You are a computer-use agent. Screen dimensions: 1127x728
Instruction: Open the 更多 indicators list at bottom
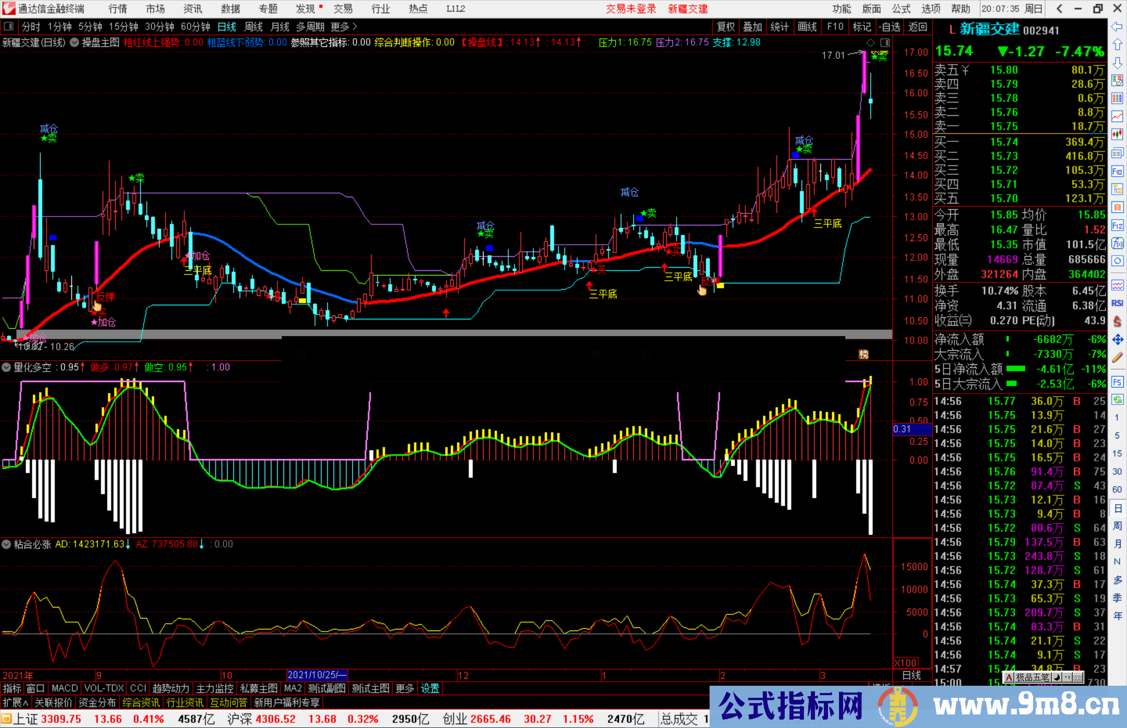(x=404, y=688)
